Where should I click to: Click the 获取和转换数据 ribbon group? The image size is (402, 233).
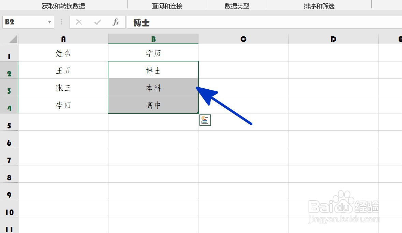coord(64,5)
